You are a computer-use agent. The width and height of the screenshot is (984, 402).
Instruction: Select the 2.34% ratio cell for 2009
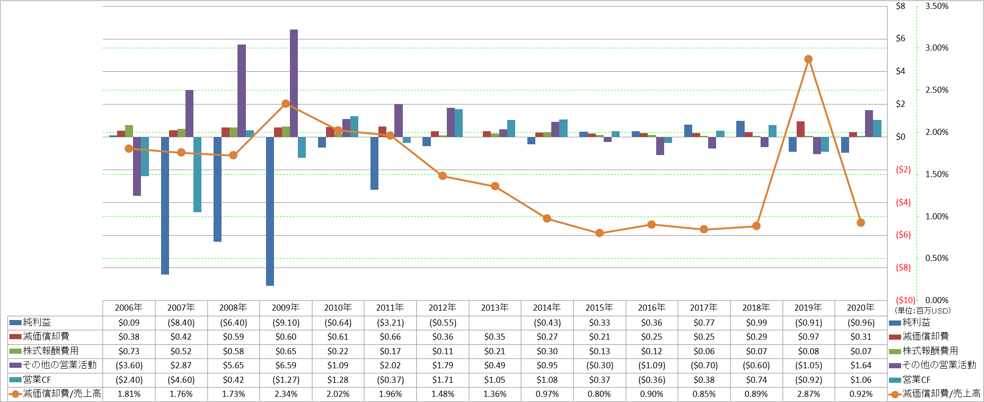pyautogui.click(x=286, y=394)
